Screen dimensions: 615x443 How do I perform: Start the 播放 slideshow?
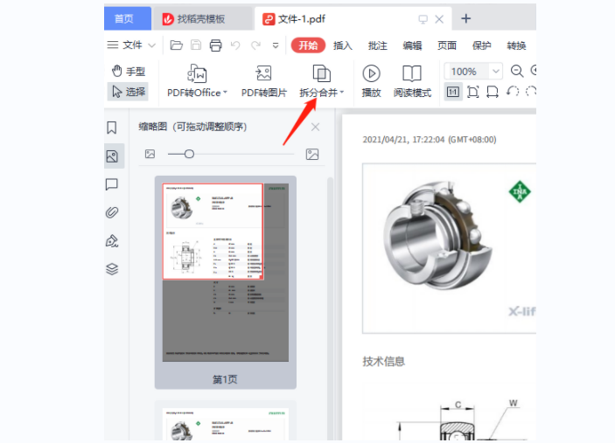pyautogui.click(x=371, y=81)
